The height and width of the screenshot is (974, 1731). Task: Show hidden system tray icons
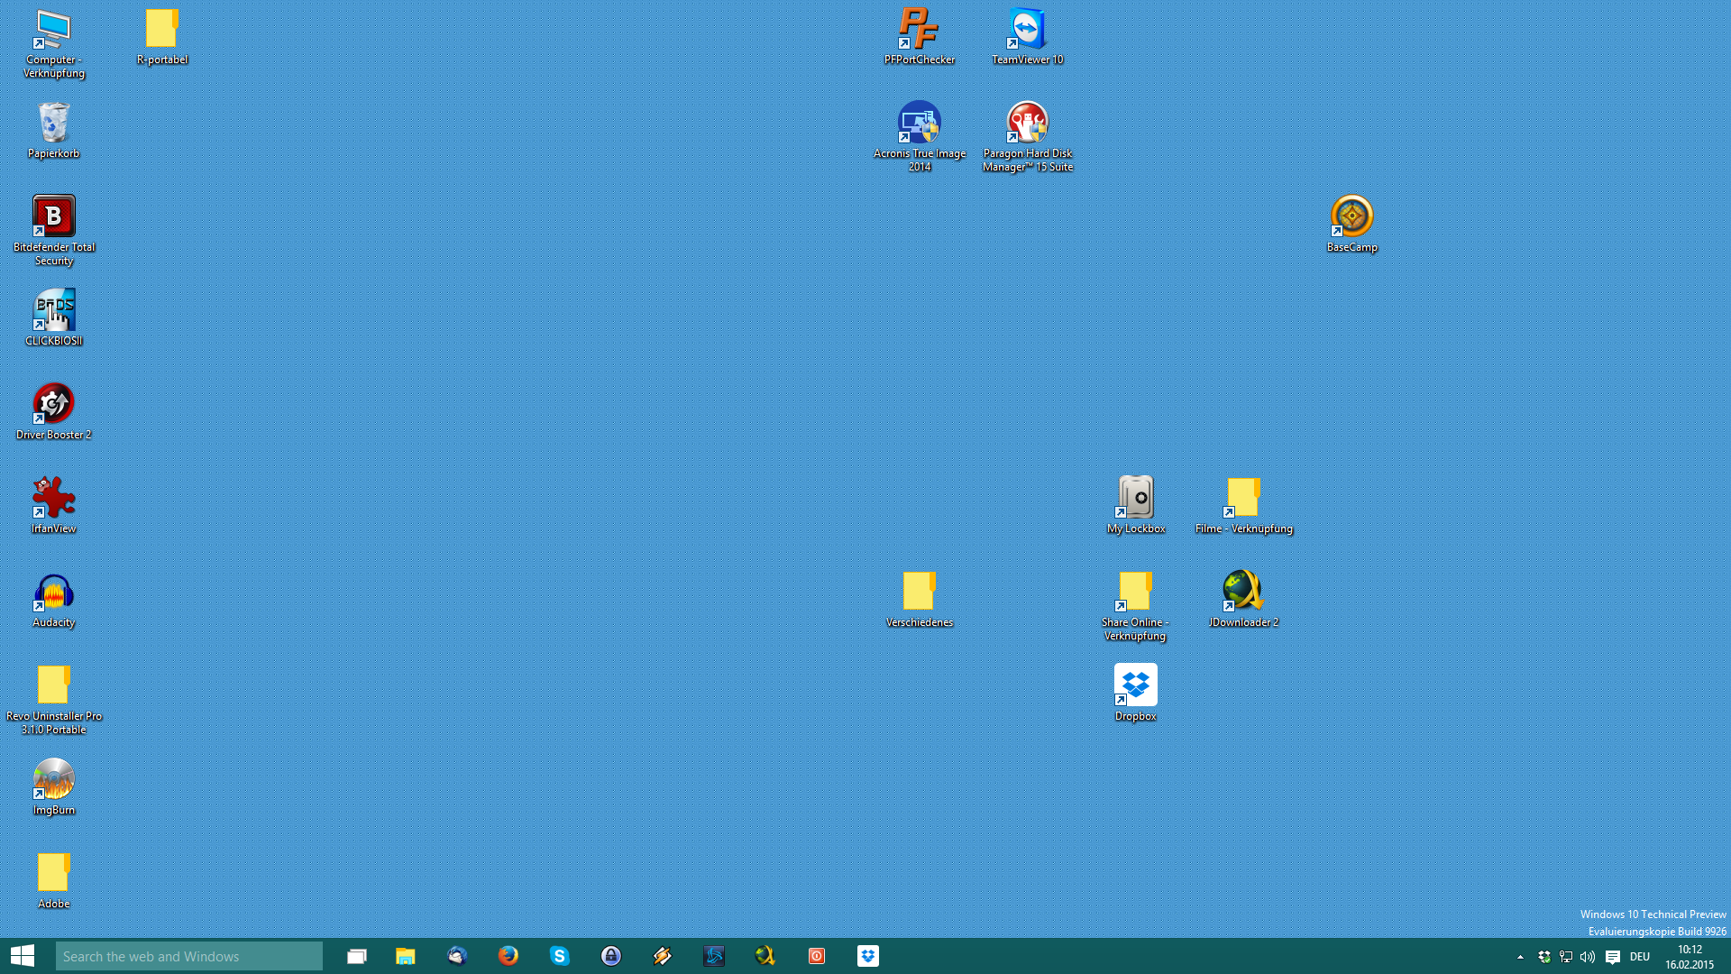1520,957
